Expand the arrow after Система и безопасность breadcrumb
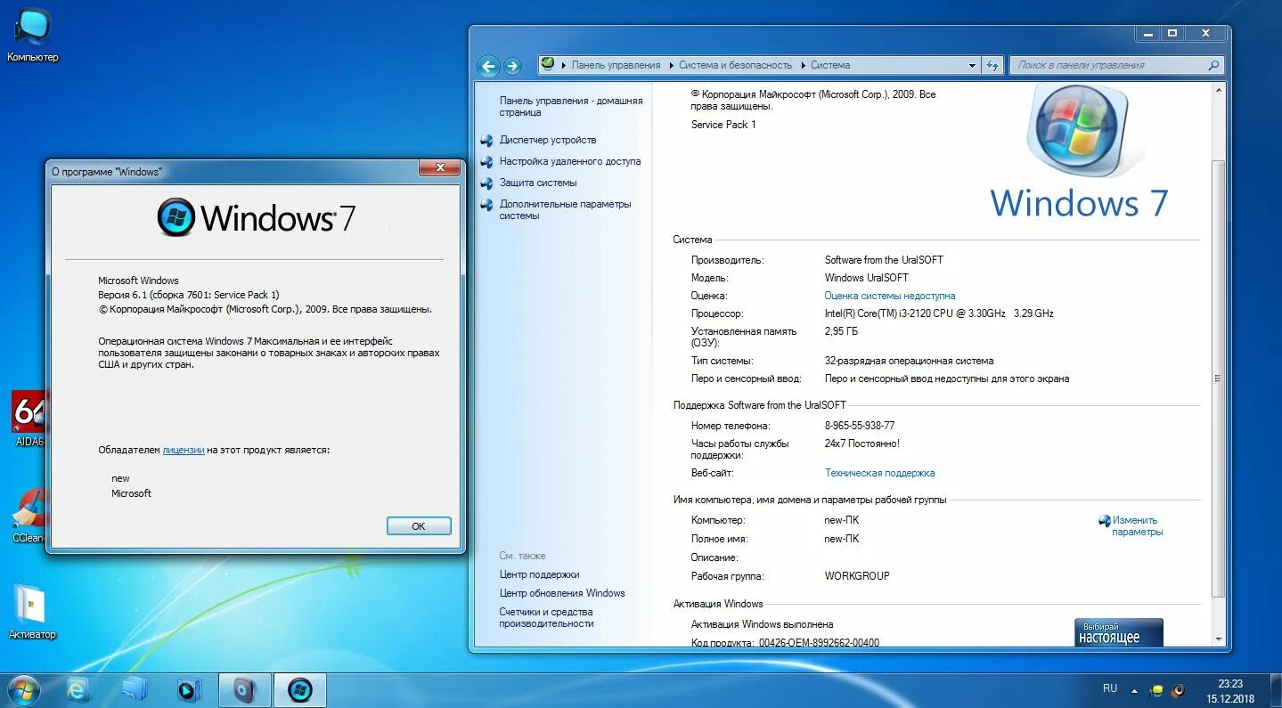Screen dimensions: 1282x708 [x=802, y=65]
